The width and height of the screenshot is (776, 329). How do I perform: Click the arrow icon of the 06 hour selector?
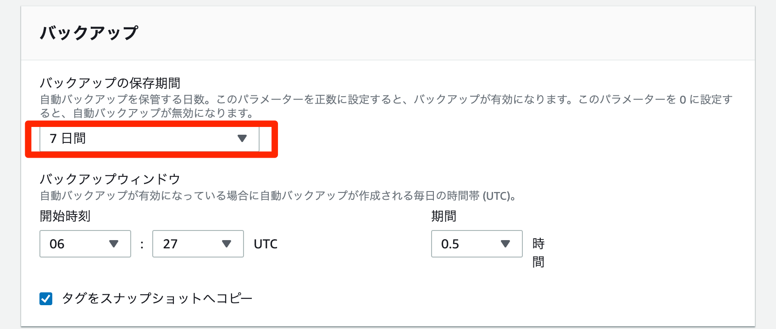(x=114, y=244)
